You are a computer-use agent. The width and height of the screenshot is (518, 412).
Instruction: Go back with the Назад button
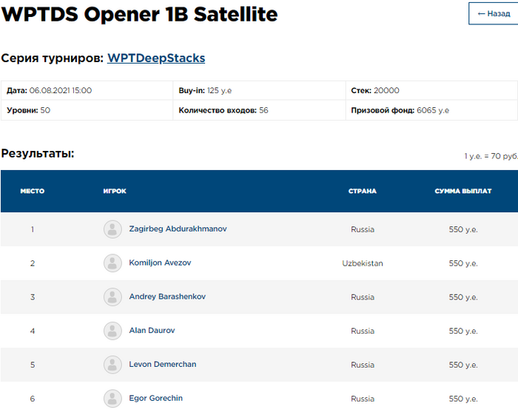494,13
